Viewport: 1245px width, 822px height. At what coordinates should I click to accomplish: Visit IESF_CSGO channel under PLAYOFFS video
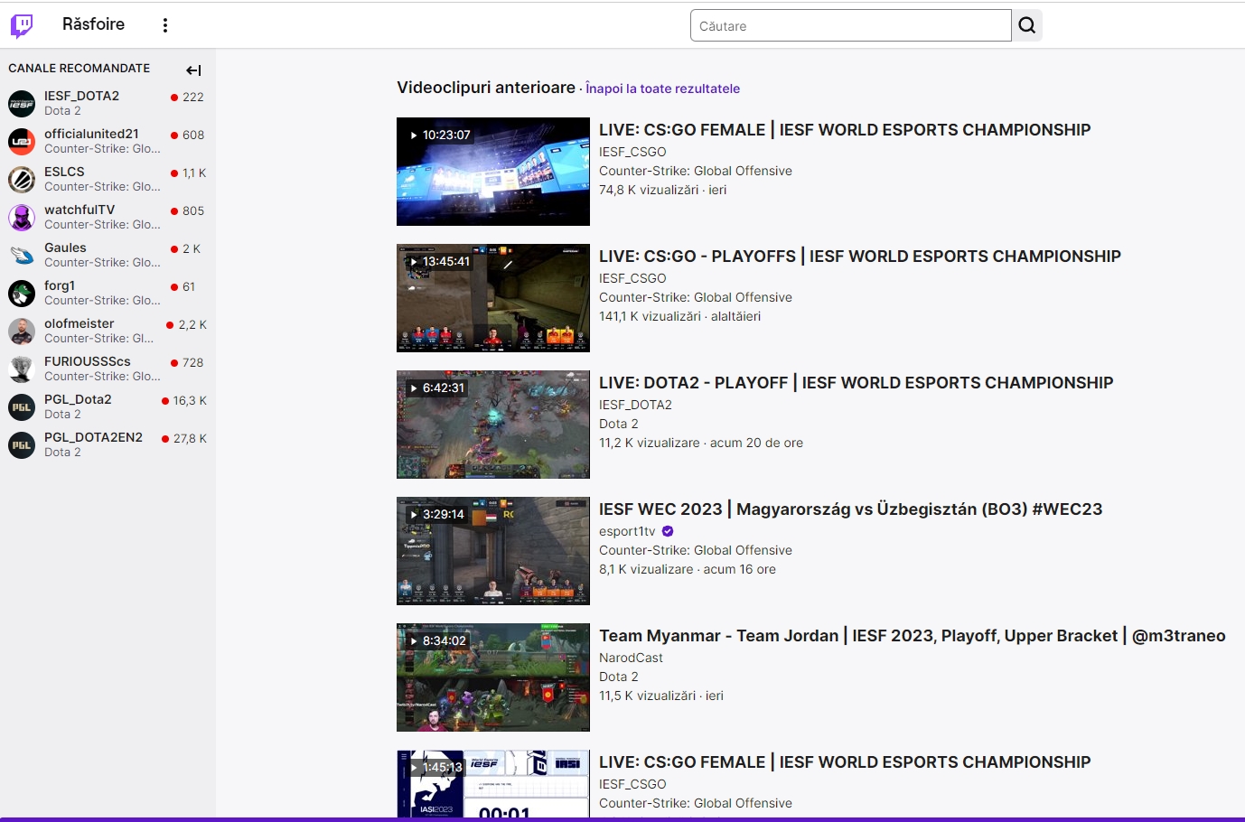tap(632, 278)
